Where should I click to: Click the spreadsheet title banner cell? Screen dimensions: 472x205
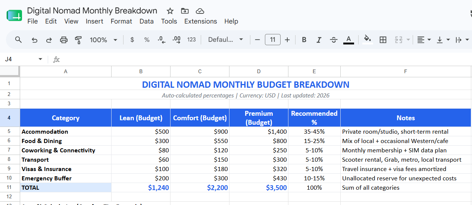[x=246, y=84]
